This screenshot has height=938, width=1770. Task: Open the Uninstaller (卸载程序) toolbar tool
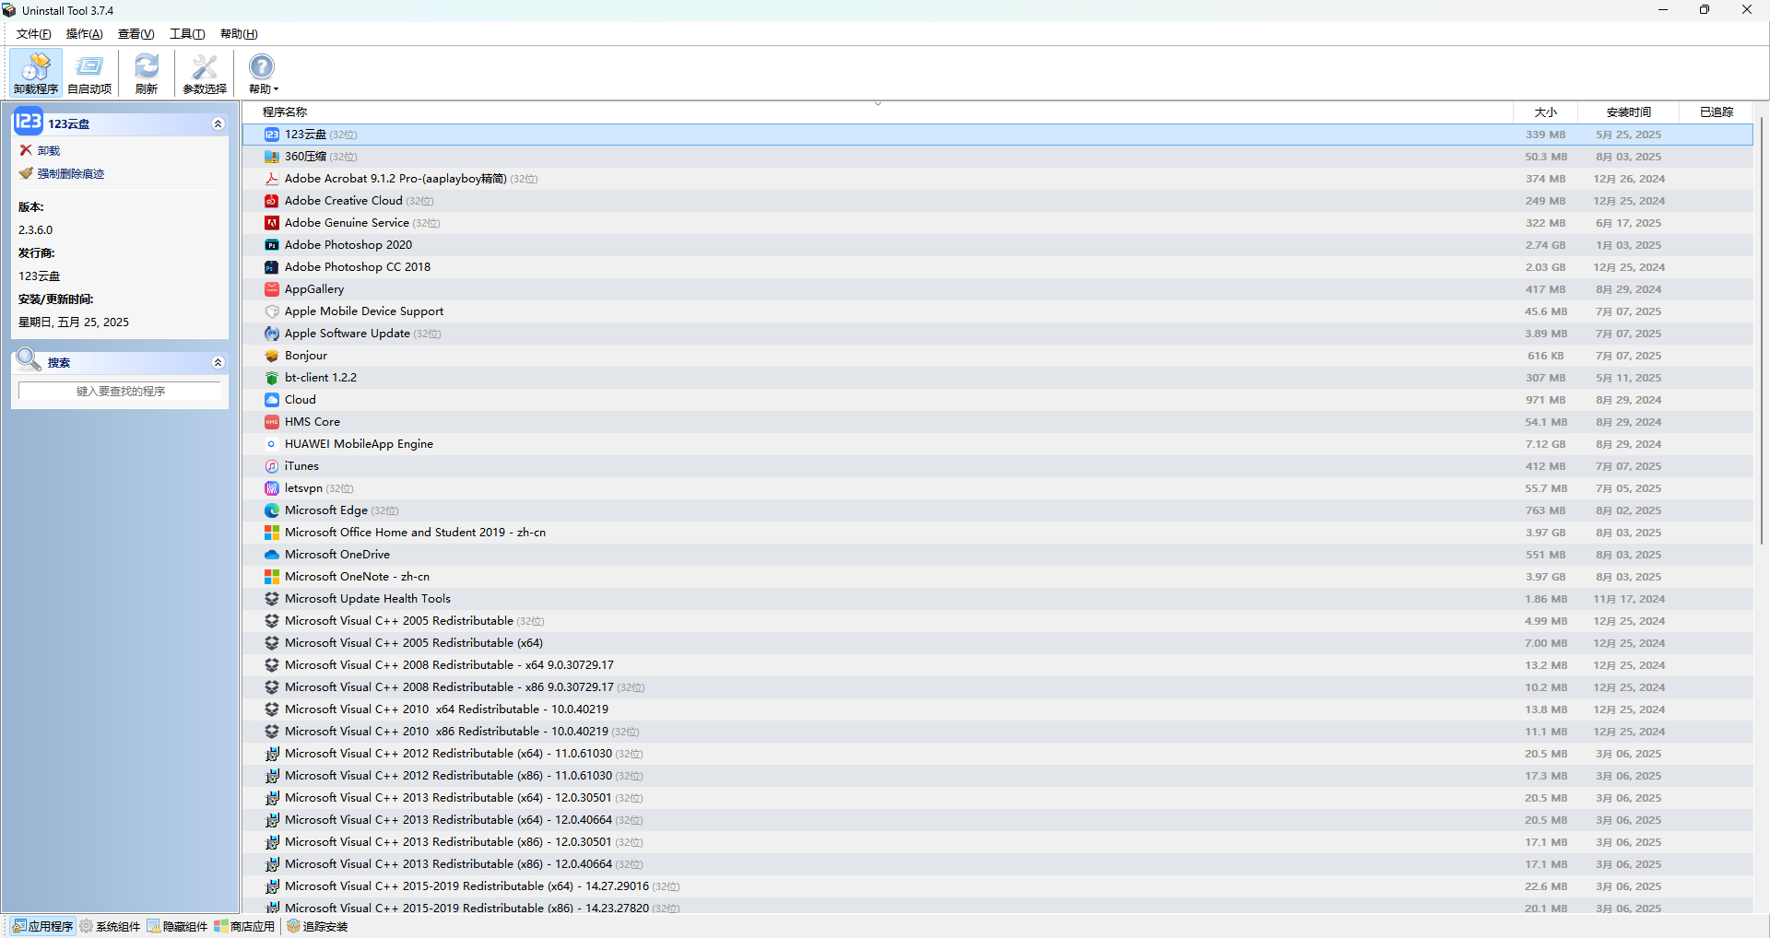pos(36,73)
